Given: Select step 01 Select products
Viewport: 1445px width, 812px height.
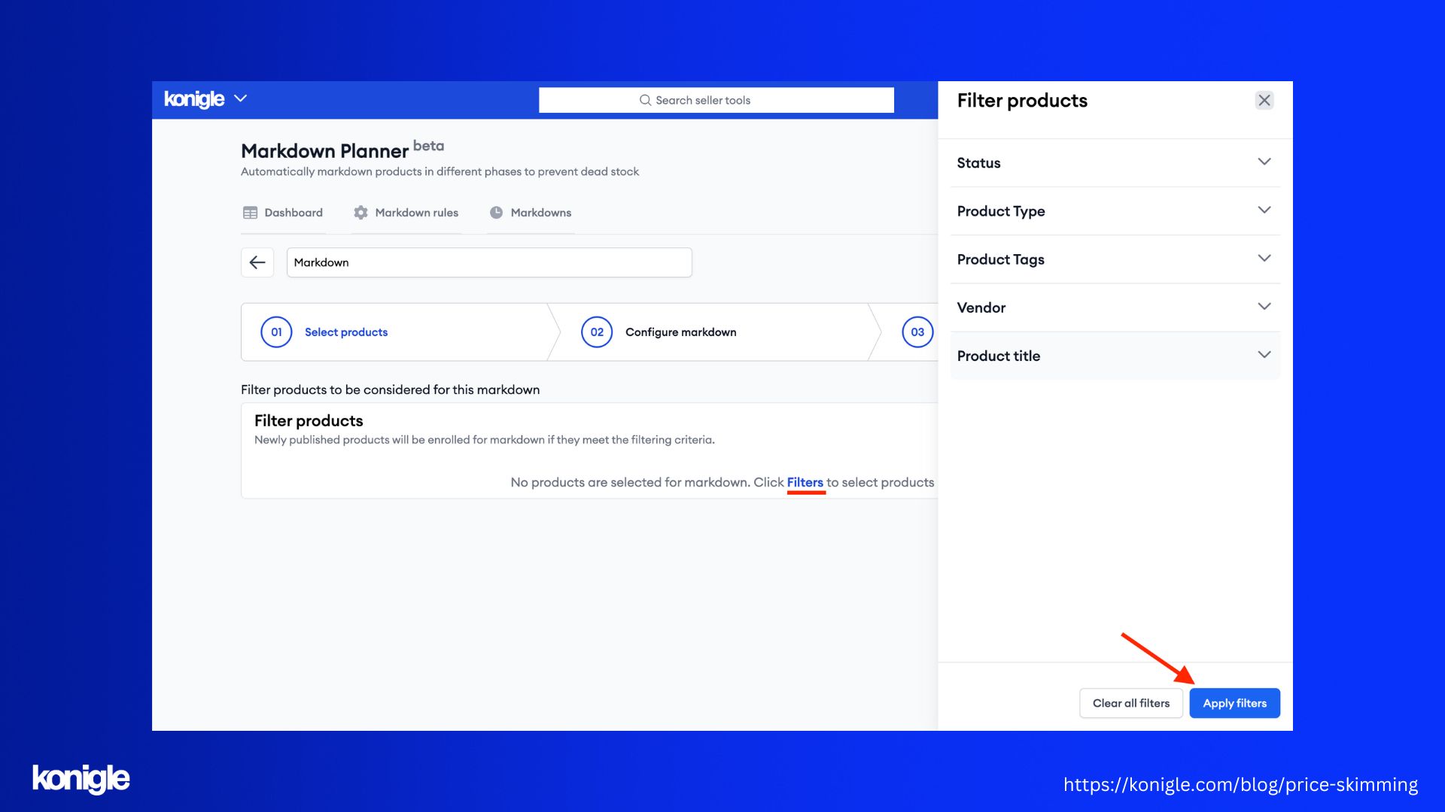Looking at the screenshot, I should coord(400,332).
